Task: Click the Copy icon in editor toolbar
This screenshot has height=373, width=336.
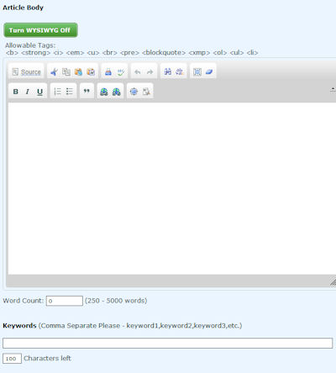Action: (x=66, y=72)
